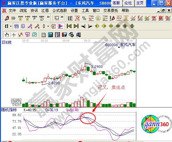Open the candlestick type dropdown arrow
The width and height of the screenshot is (172, 142).
click(48, 26)
